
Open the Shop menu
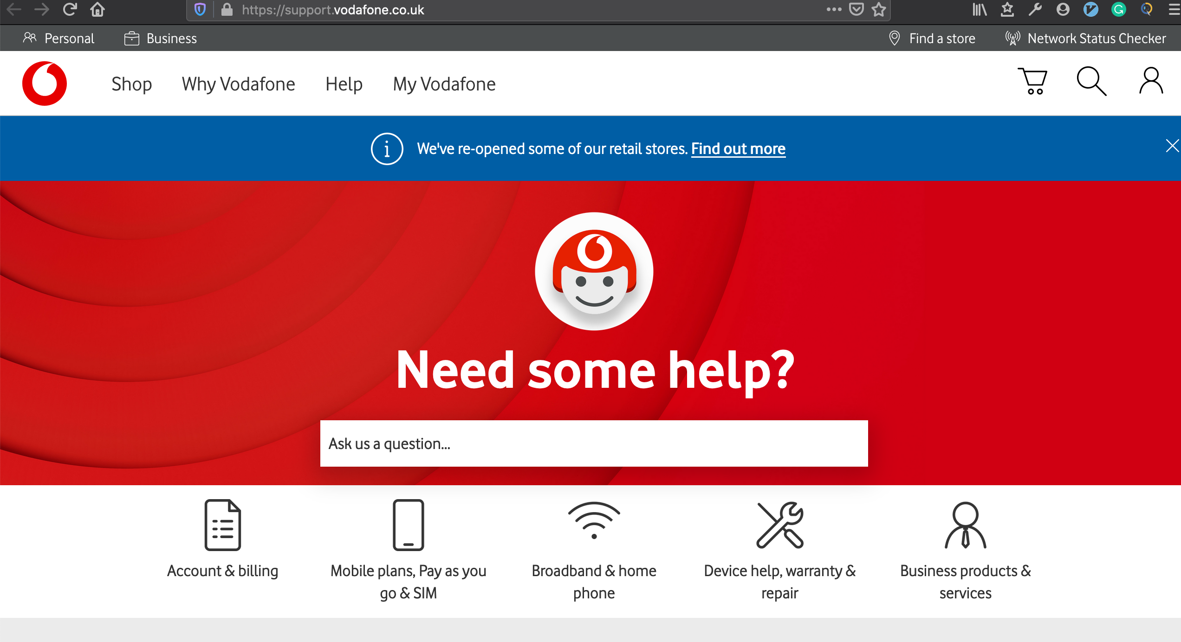(x=131, y=84)
